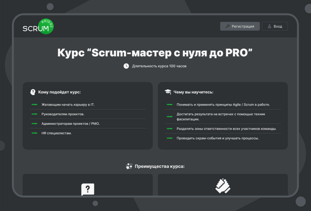The height and width of the screenshot is (211, 311).
Task: Click 'Руководителям проектов.' row
Action: 88,114
